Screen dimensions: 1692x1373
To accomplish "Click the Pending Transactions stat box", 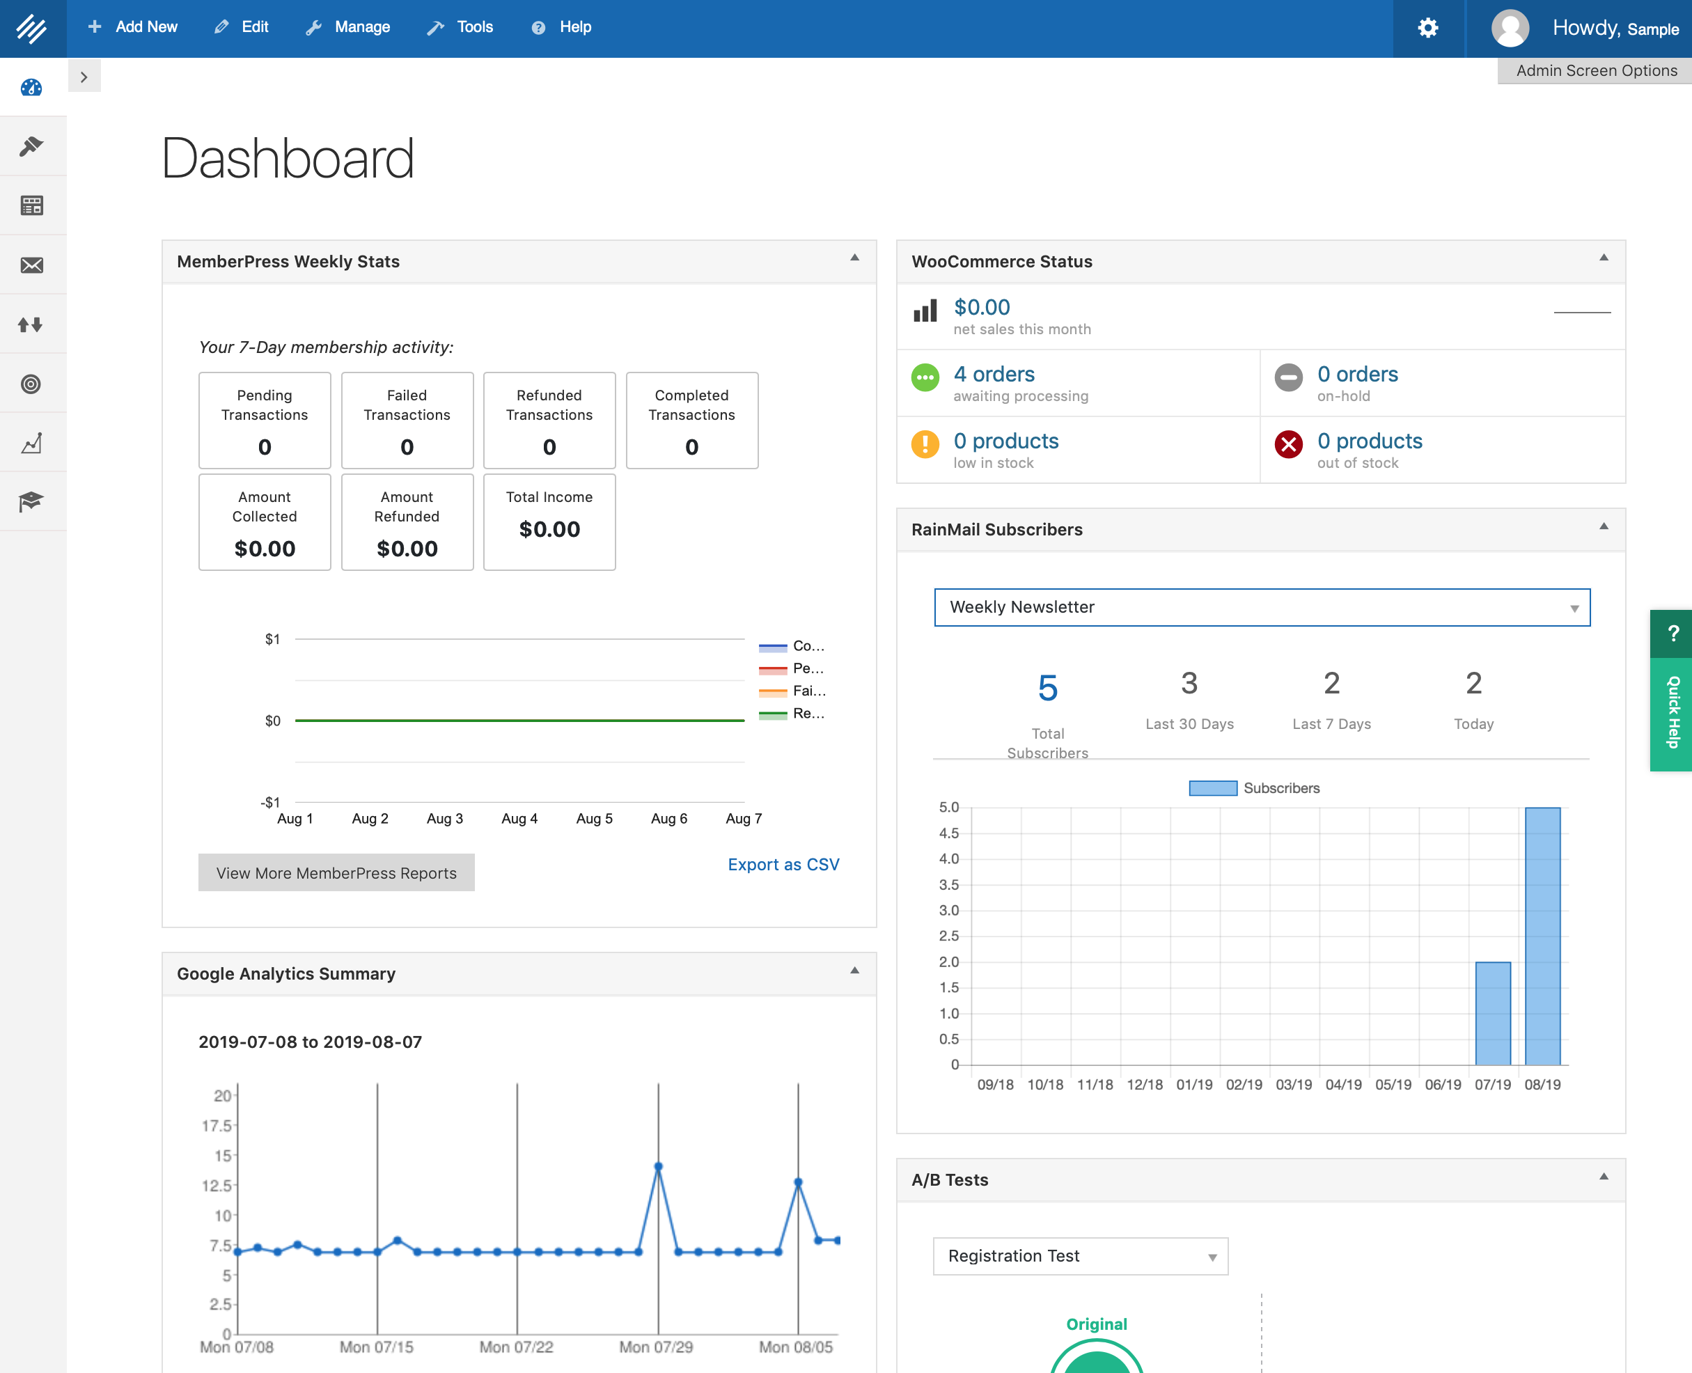I will (265, 421).
